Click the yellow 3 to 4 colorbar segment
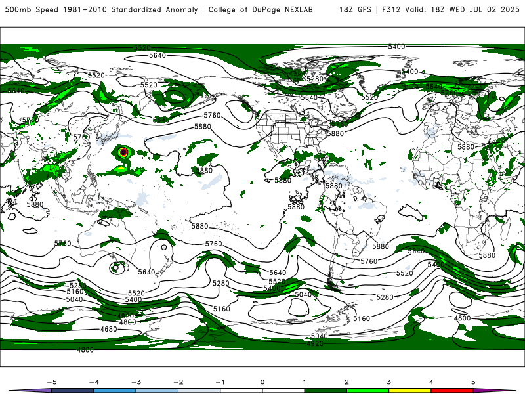The image size is (525, 394). 409,391
